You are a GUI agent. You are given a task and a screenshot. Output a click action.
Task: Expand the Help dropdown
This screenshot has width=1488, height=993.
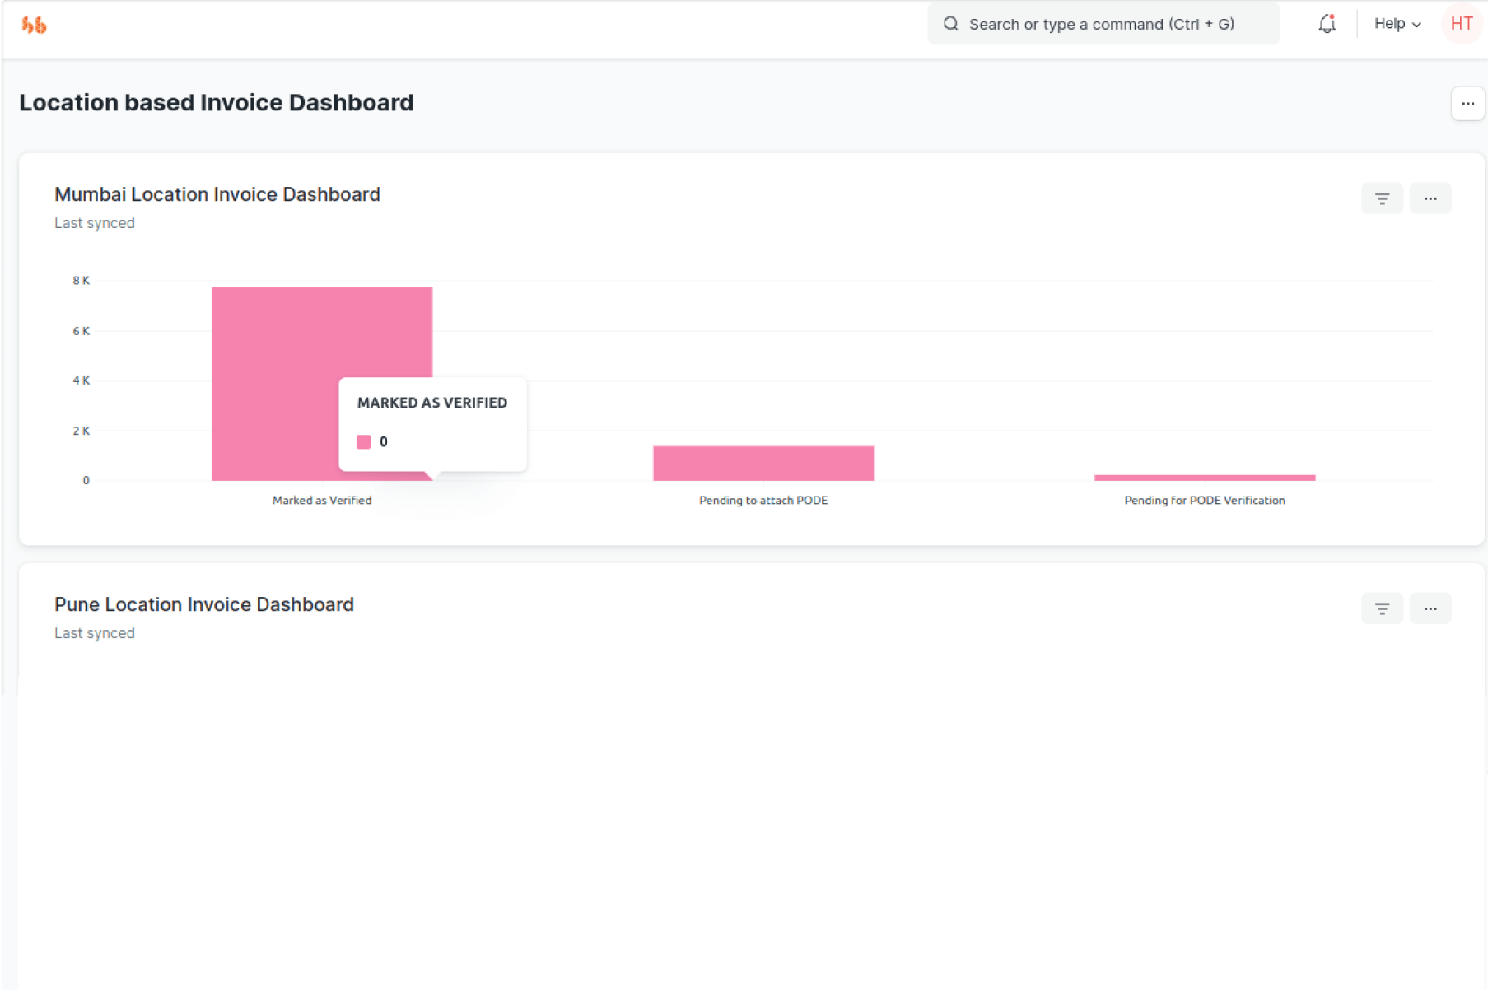point(1397,24)
